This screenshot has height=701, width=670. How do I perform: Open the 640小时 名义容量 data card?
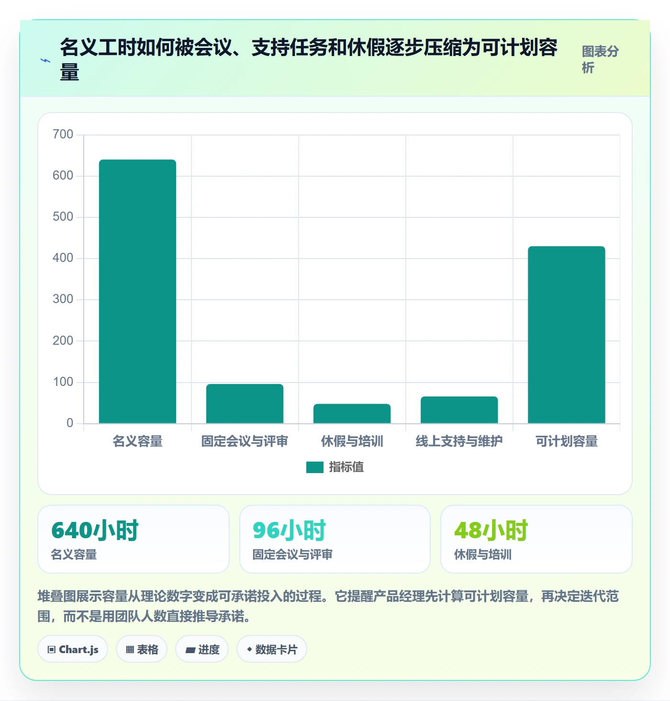coord(134,539)
